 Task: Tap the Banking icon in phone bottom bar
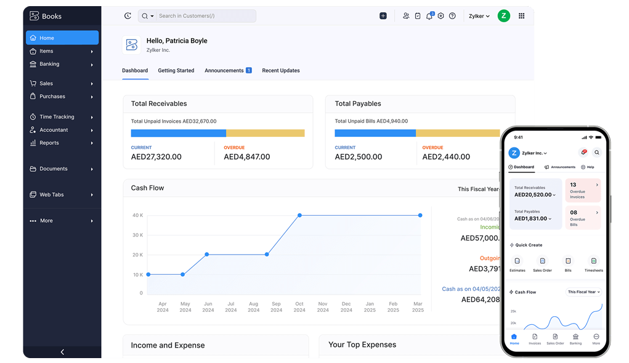point(575,337)
